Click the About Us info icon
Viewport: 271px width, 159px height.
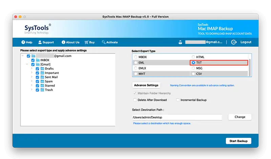pos(63,42)
